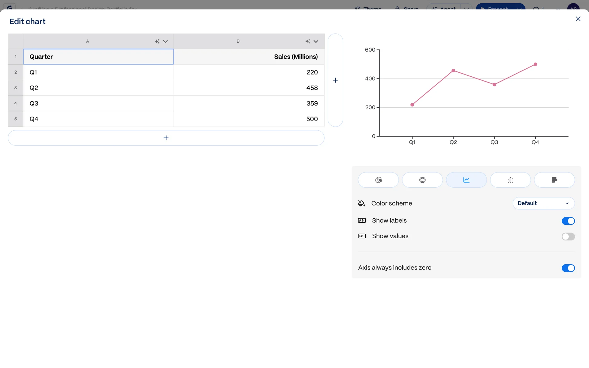
Task: Expand column A options chevron
Action: (165, 41)
